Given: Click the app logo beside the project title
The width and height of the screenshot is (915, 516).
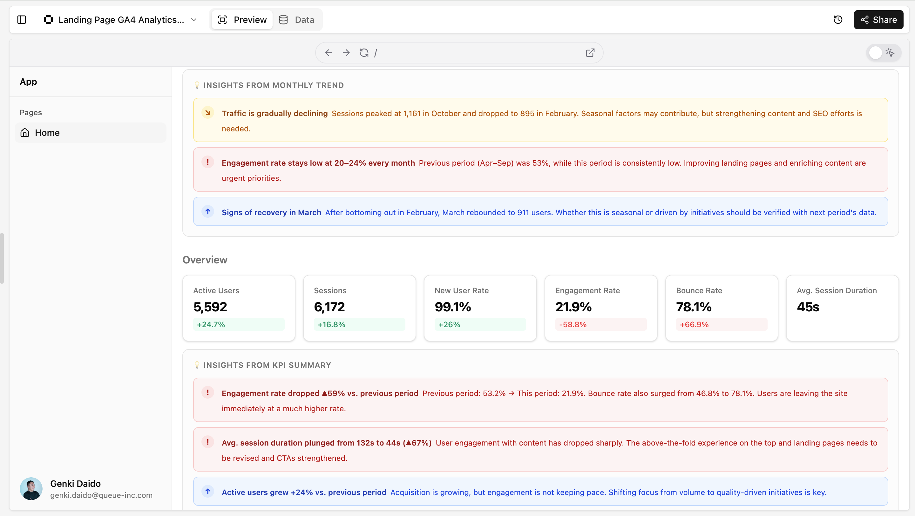Looking at the screenshot, I should click(48, 20).
